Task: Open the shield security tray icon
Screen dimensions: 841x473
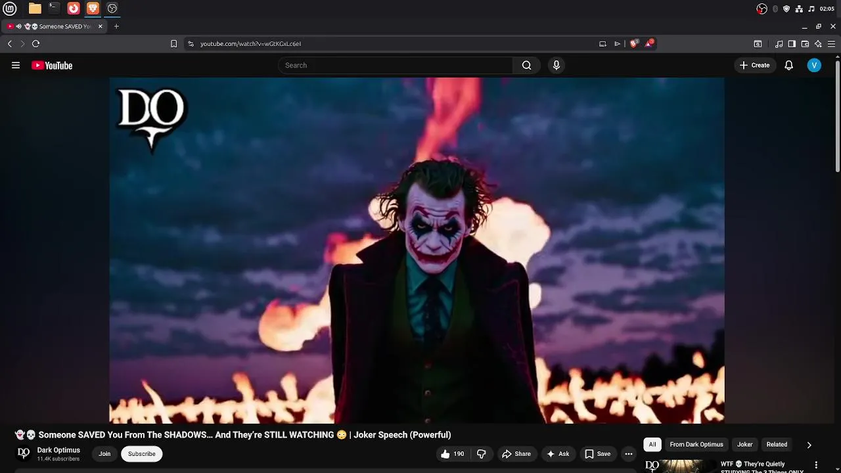Action: tap(786, 9)
